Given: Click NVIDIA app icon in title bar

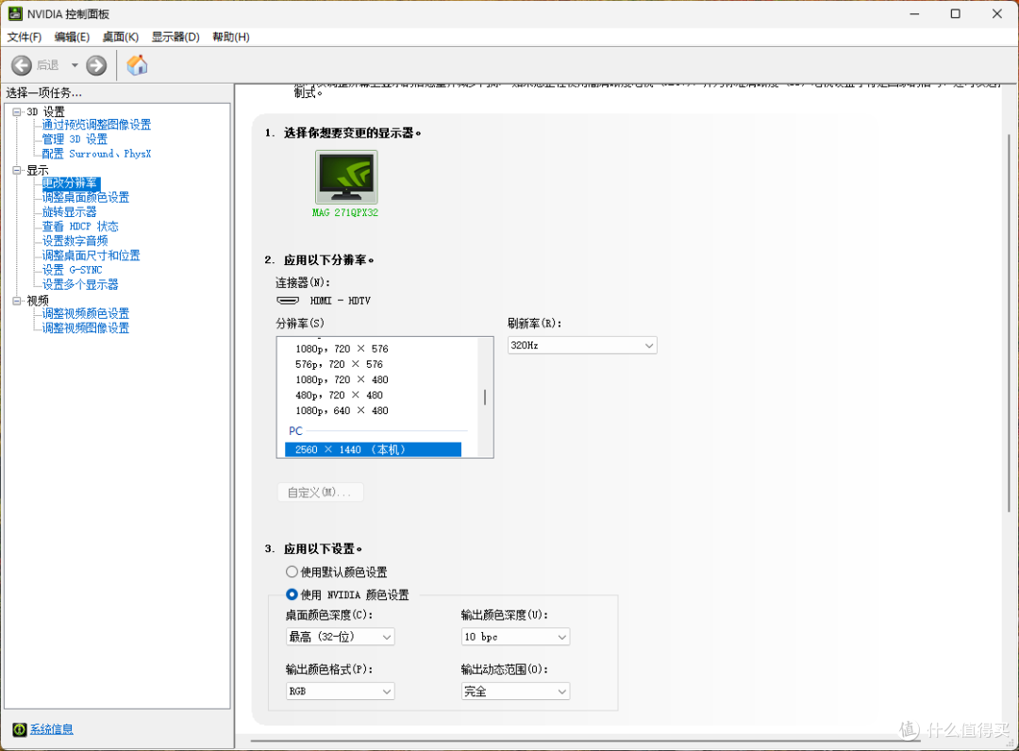Looking at the screenshot, I should click(x=14, y=13).
